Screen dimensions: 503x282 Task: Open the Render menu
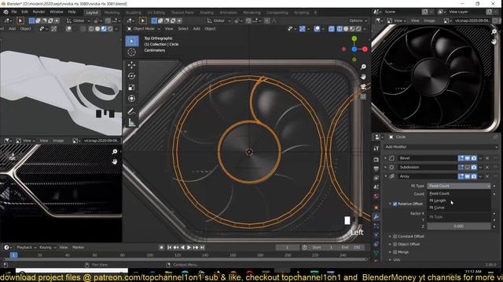click(x=39, y=12)
